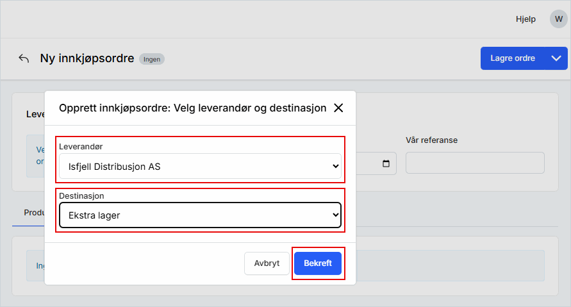Focus the Vår referanse input field
The height and width of the screenshot is (307, 571).
pyautogui.click(x=475, y=163)
